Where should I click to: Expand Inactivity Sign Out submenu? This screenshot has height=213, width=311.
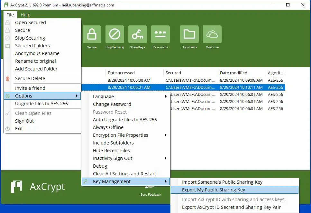[126, 158]
